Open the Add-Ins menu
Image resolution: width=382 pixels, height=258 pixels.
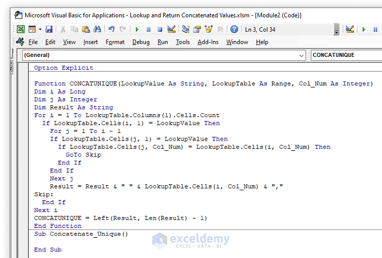(x=208, y=42)
